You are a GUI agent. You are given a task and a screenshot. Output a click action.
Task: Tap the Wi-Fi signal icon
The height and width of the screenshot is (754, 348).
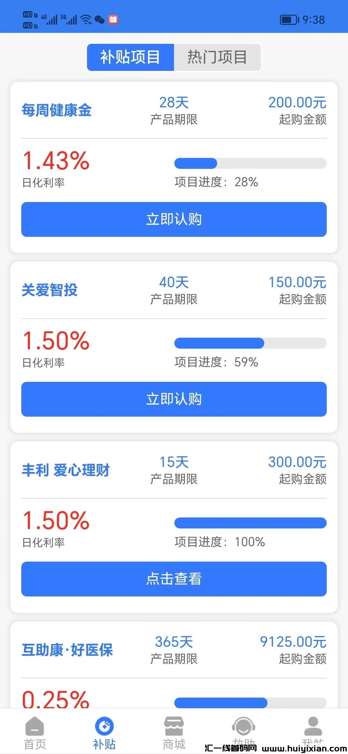click(86, 20)
